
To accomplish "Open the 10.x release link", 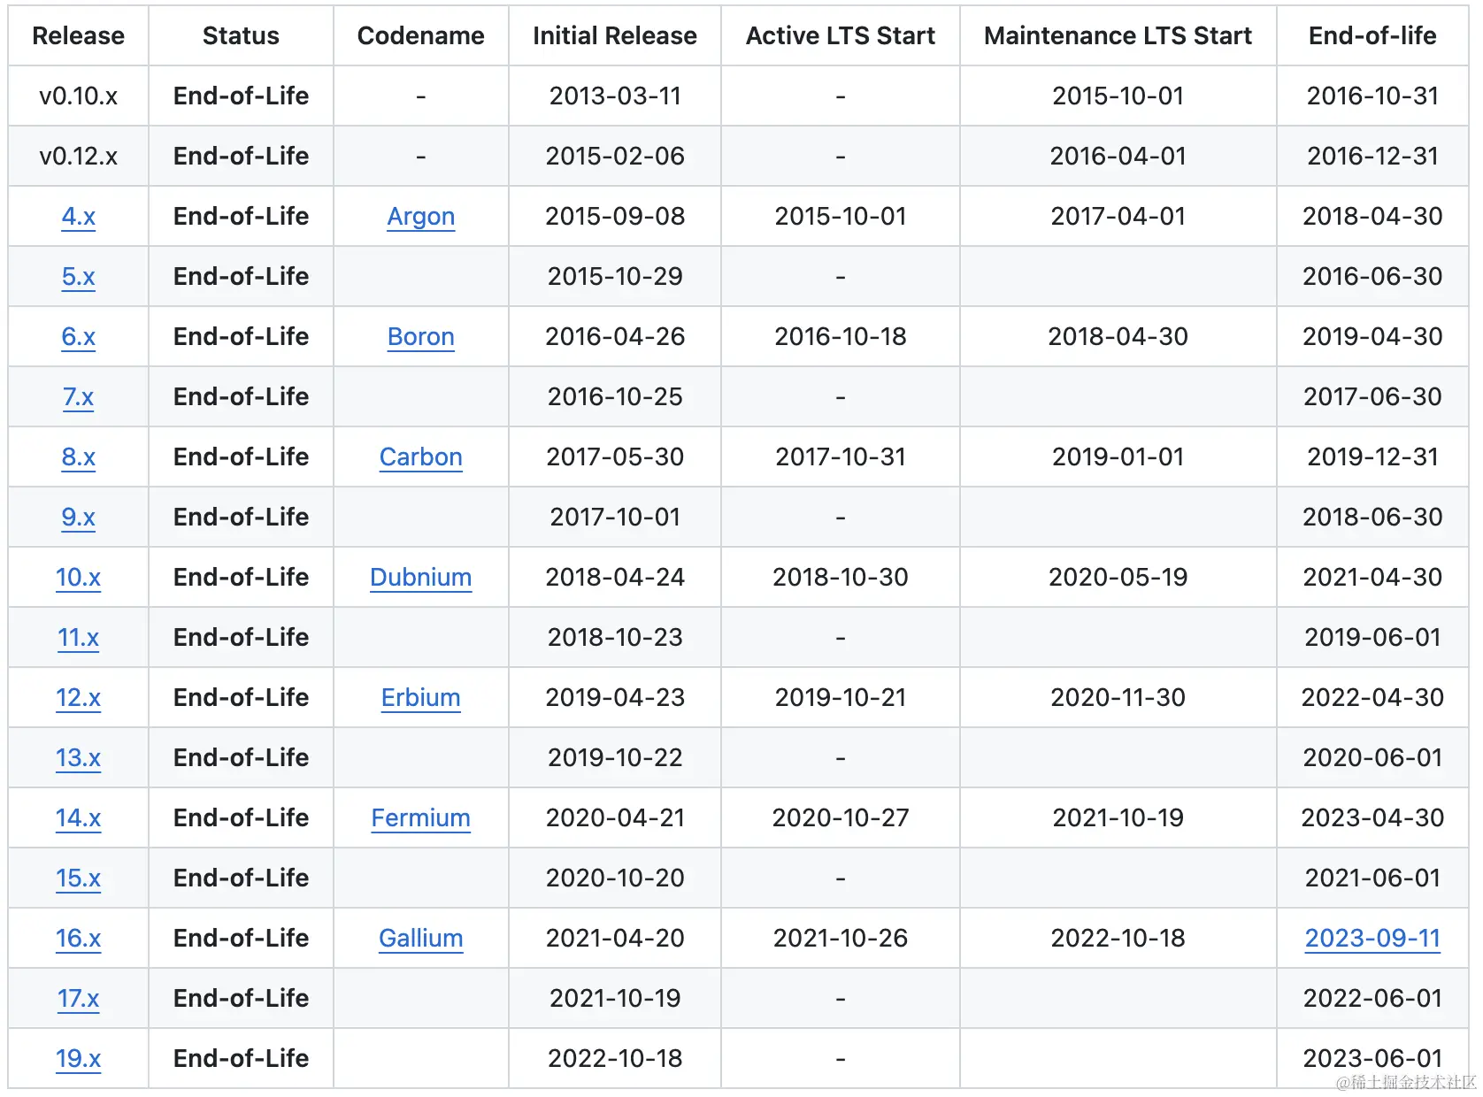I will tap(78, 578).
